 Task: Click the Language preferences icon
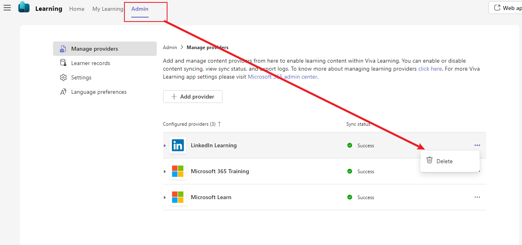(63, 92)
